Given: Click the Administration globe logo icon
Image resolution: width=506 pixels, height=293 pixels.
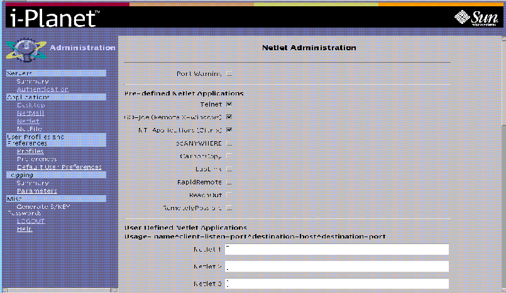Looking at the screenshot, I should pos(26,50).
